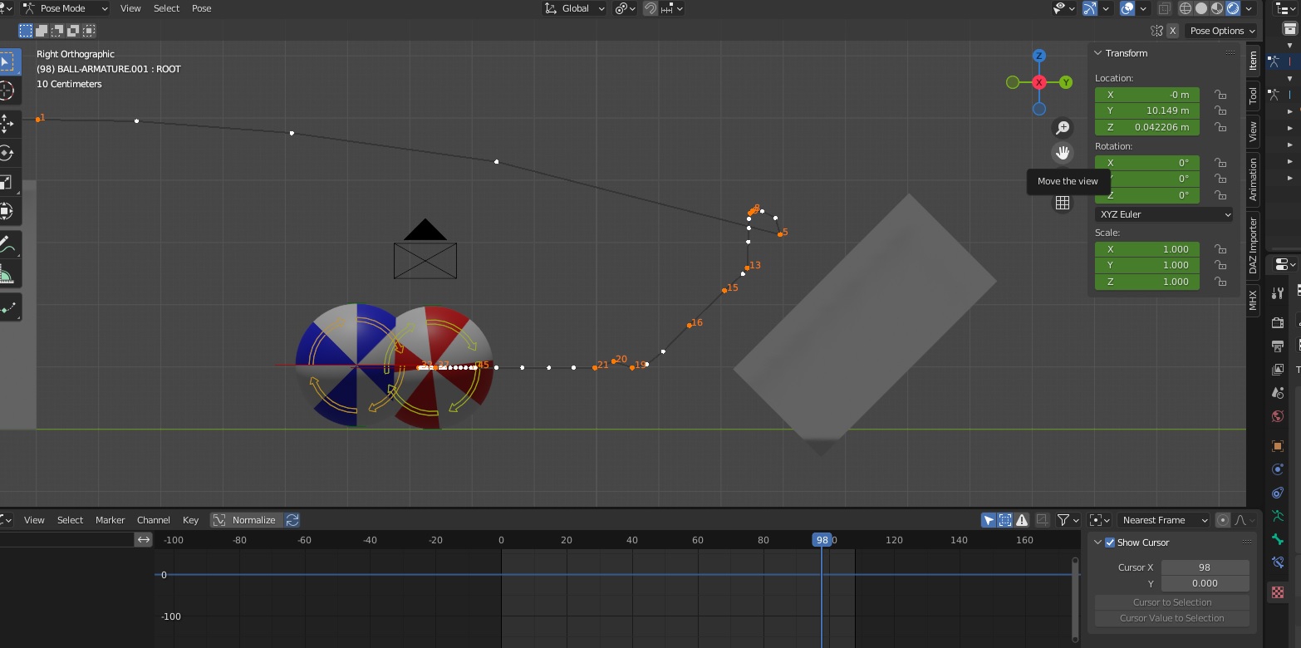Viewport: 1301px width, 648px height.
Task: Click the Texture properties checkerboard icon
Action: click(1278, 592)
